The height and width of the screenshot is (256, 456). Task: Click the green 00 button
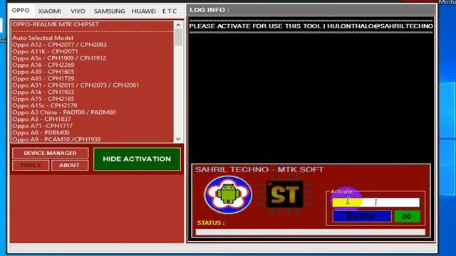(x=407, y=216)
